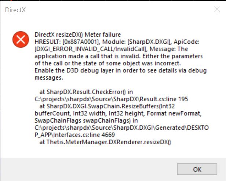Viewport: 226px width, 181px height.
Task: Click the DirectX title text in the title bar
Action: click(x=15, y=10)
